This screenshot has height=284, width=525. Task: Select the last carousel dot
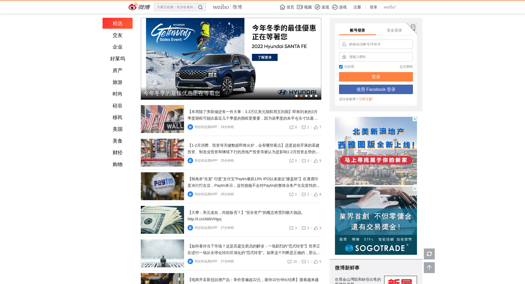point(316,96)
